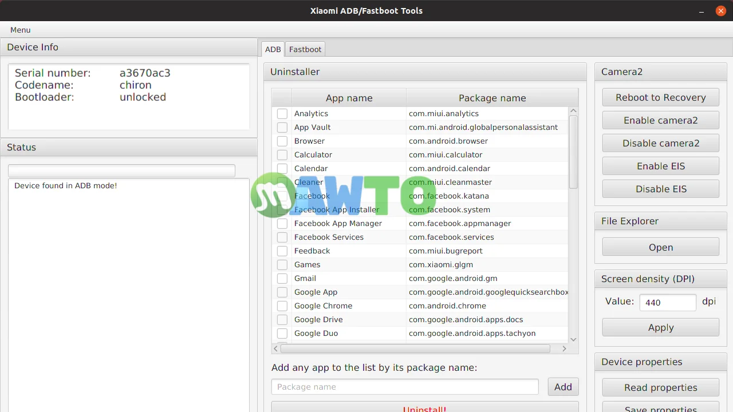Switch to the Fastboot tab
This screenshot has width=733, height=412.
click(x=305, y=49)
